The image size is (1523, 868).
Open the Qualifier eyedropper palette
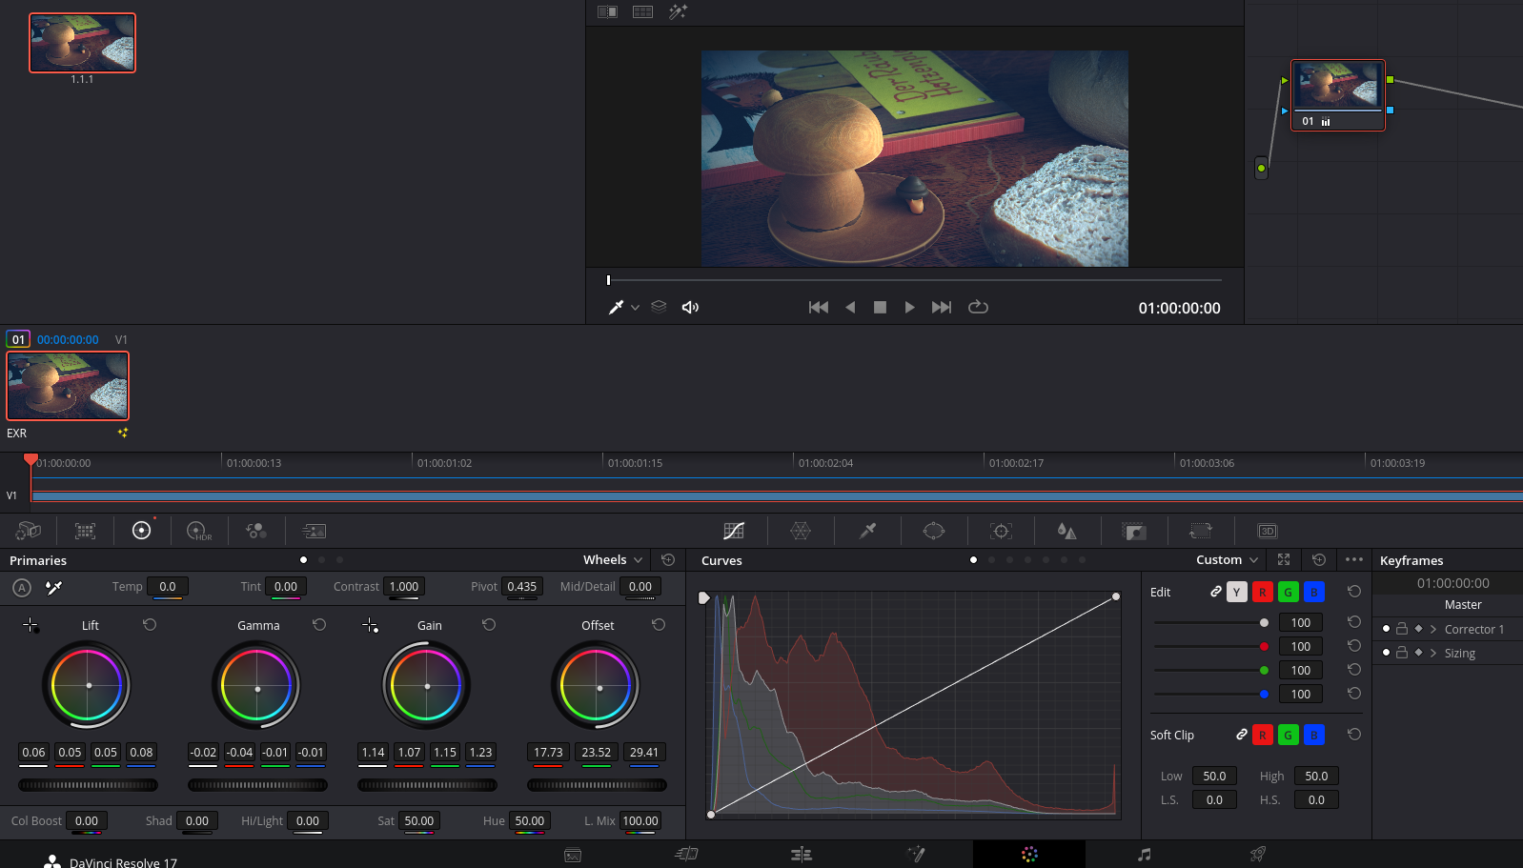(x=867, y=531)
